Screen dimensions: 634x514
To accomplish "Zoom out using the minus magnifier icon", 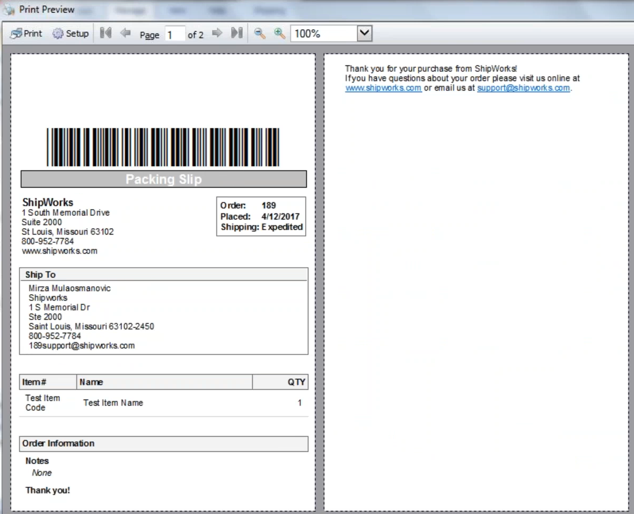I will tap(259, 32).
